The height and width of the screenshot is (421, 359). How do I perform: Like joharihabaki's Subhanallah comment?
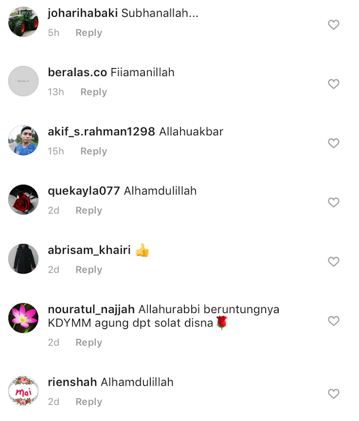click(333, 25)
